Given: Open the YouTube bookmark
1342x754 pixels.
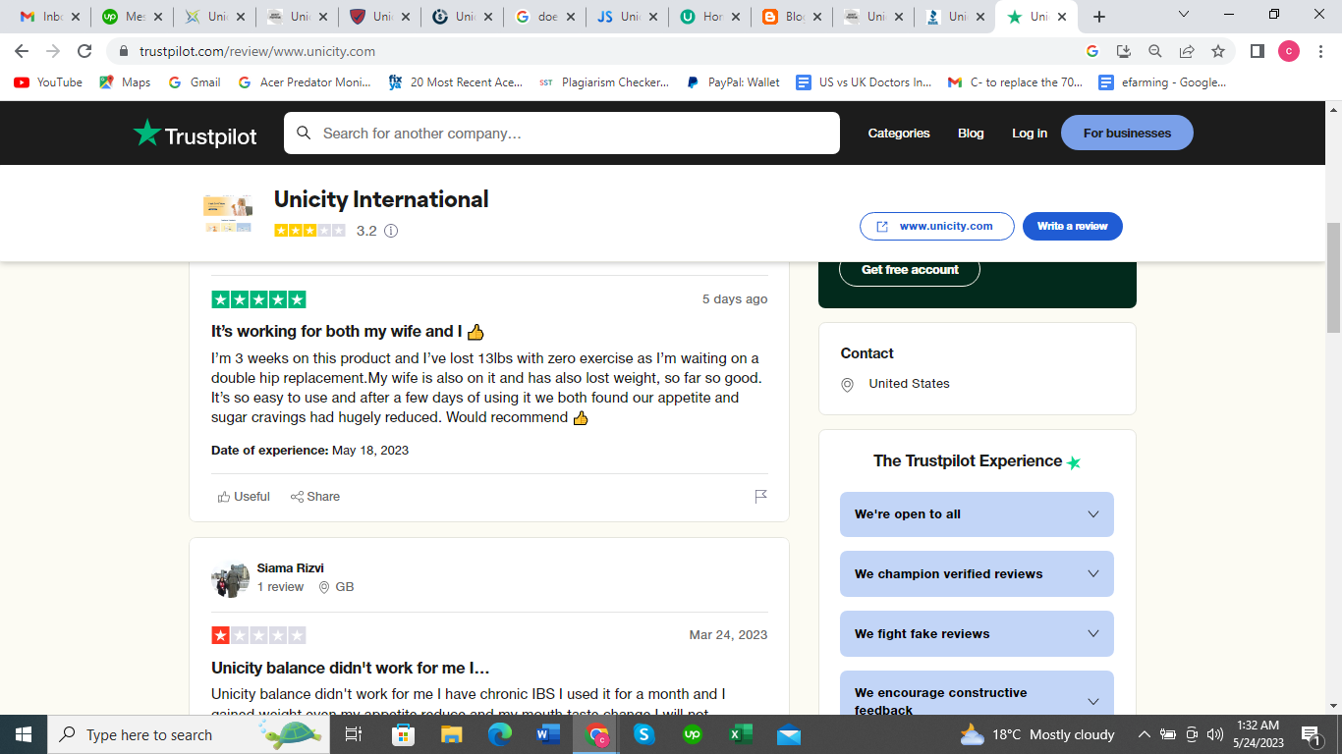Looking at the screenshot, I should click(x=48, y=82).
